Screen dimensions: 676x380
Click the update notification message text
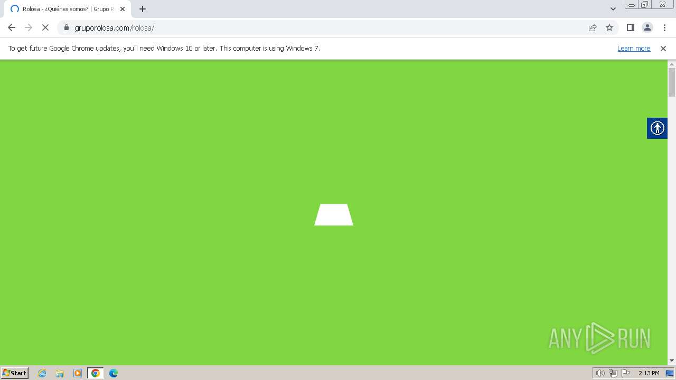click(x=164, y=48)
